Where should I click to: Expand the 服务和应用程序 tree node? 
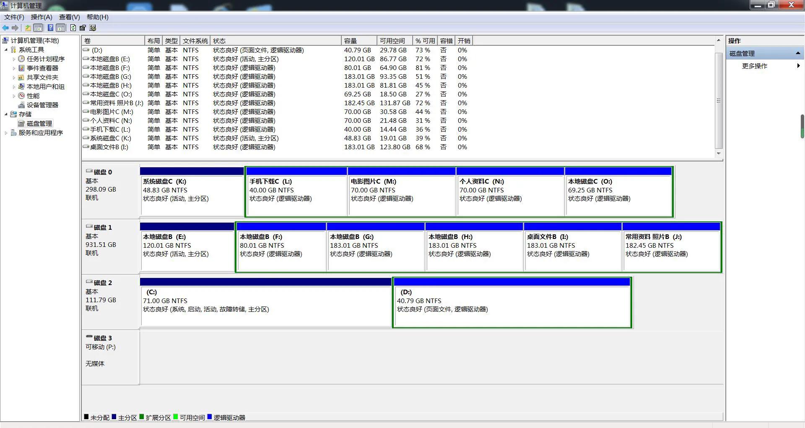coord(6,133)
